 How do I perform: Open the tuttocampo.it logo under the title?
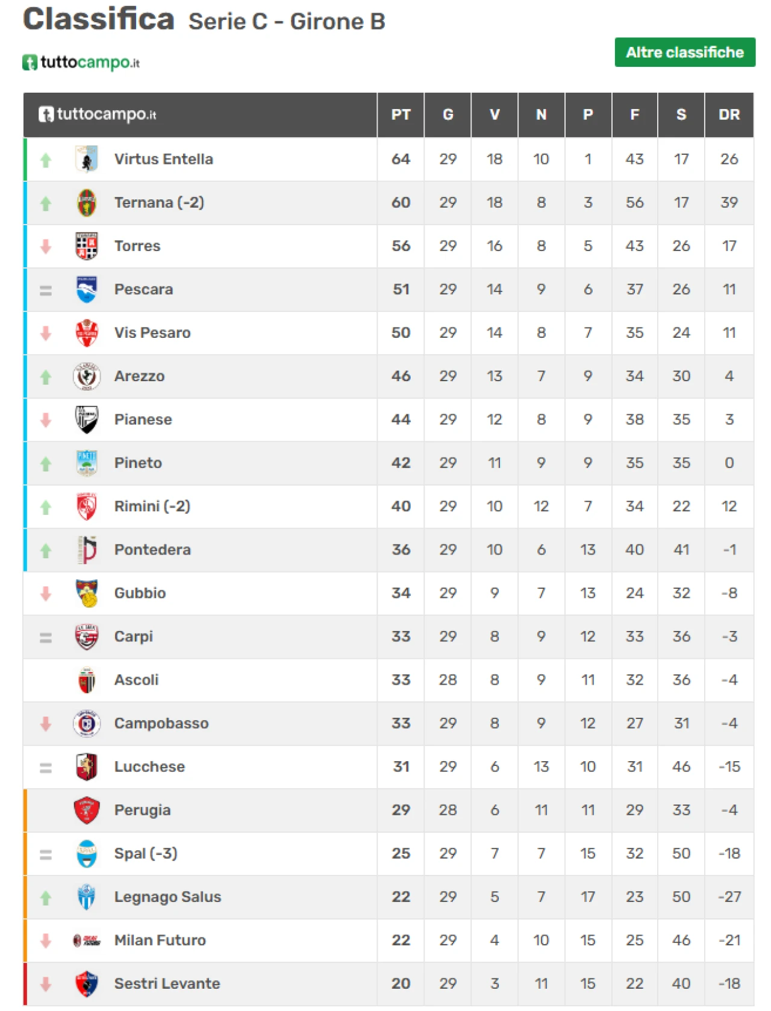[81, 62]
